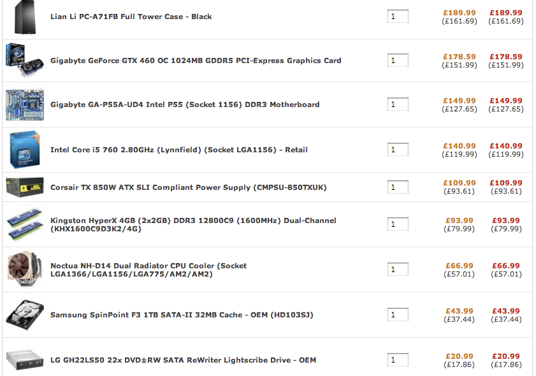Click the Gigabyte P55A-UD4 motherboard picture
536x376 pixels.
click(25, 105)
